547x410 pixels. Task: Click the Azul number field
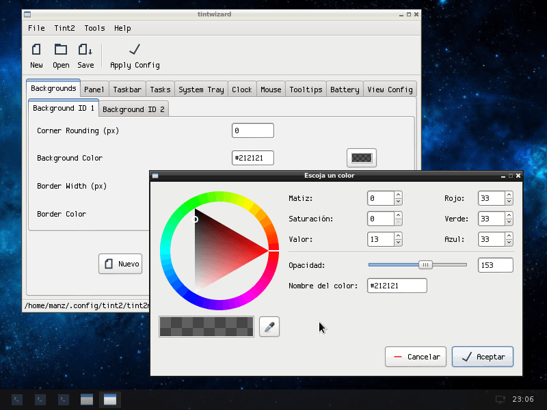[x=492, y=239]
